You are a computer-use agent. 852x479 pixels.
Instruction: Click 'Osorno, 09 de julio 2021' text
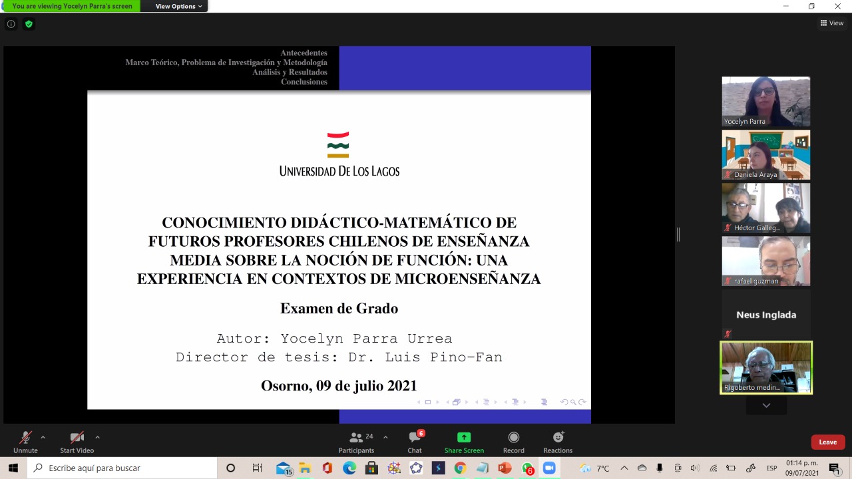[x=339, y=386]
